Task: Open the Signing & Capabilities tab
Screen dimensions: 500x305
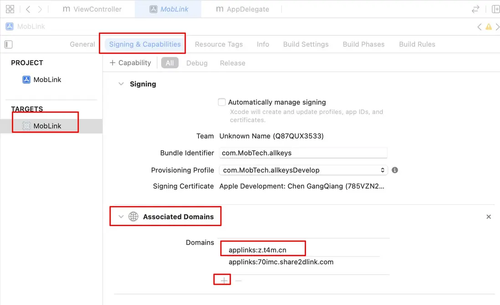Action: pyautogui.click(x=145, y=44)
